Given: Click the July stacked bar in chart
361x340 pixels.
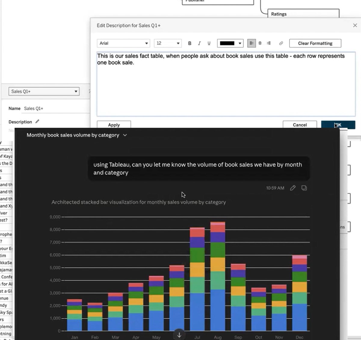Looking at the screenshot, I should [197, 279].
